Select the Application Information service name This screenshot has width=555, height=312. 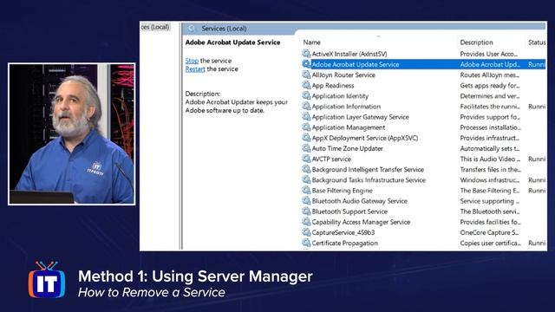click(x=346, y=107)
